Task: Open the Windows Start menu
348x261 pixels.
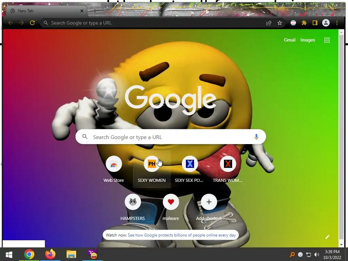Action: pos(9,254)
